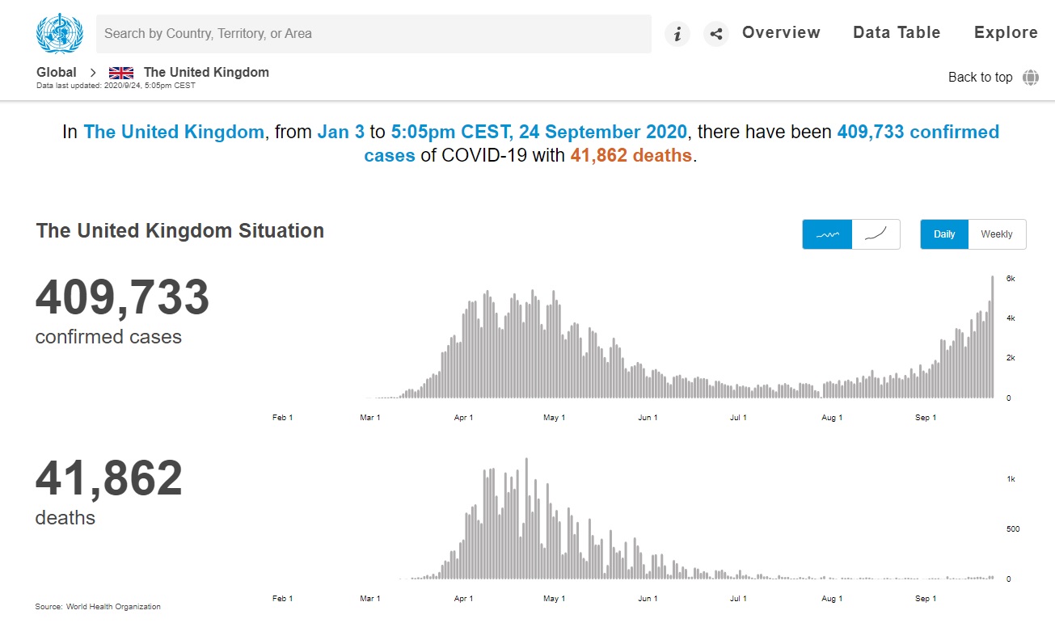Click the globe icon beside Back to top
The height and width of the screenshot is (623, 1055).
tap(1031, 78)
